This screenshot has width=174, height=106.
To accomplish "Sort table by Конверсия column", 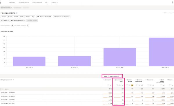I will click(x=108, y=80).
